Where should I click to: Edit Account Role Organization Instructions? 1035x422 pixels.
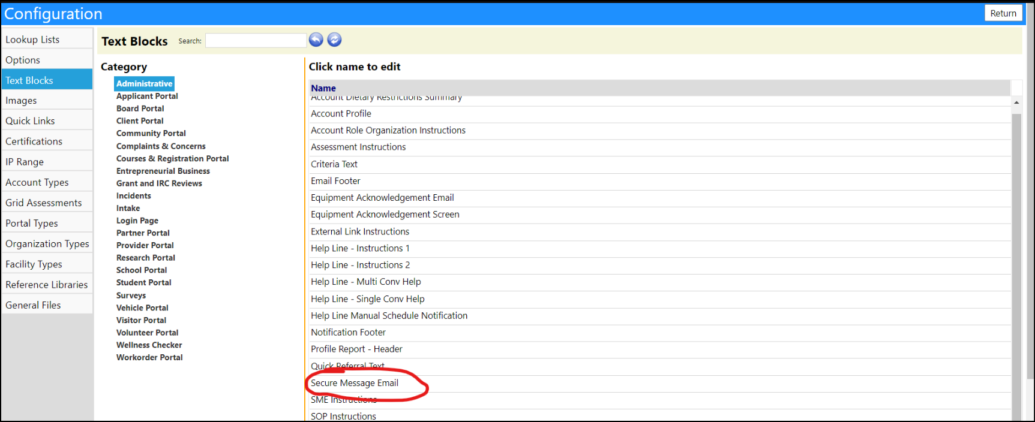(388, 131)
